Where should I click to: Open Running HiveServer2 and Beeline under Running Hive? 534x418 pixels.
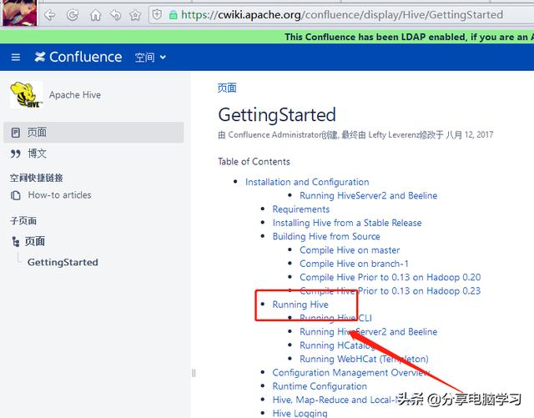tap(369, 332)
